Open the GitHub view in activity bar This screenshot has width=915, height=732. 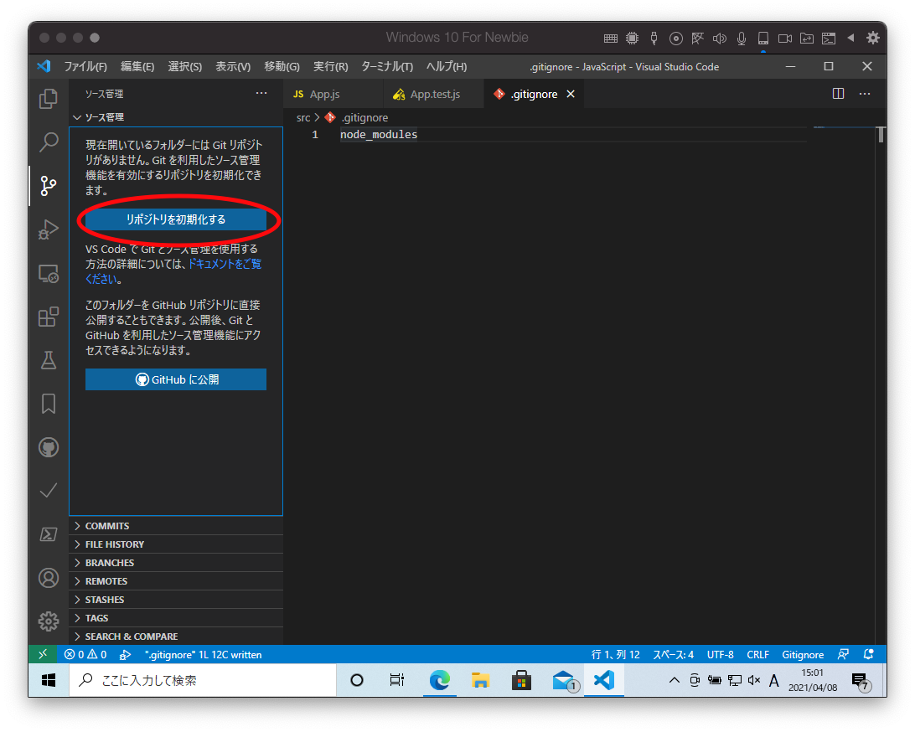pyautogui.click(x=49, y=447)
